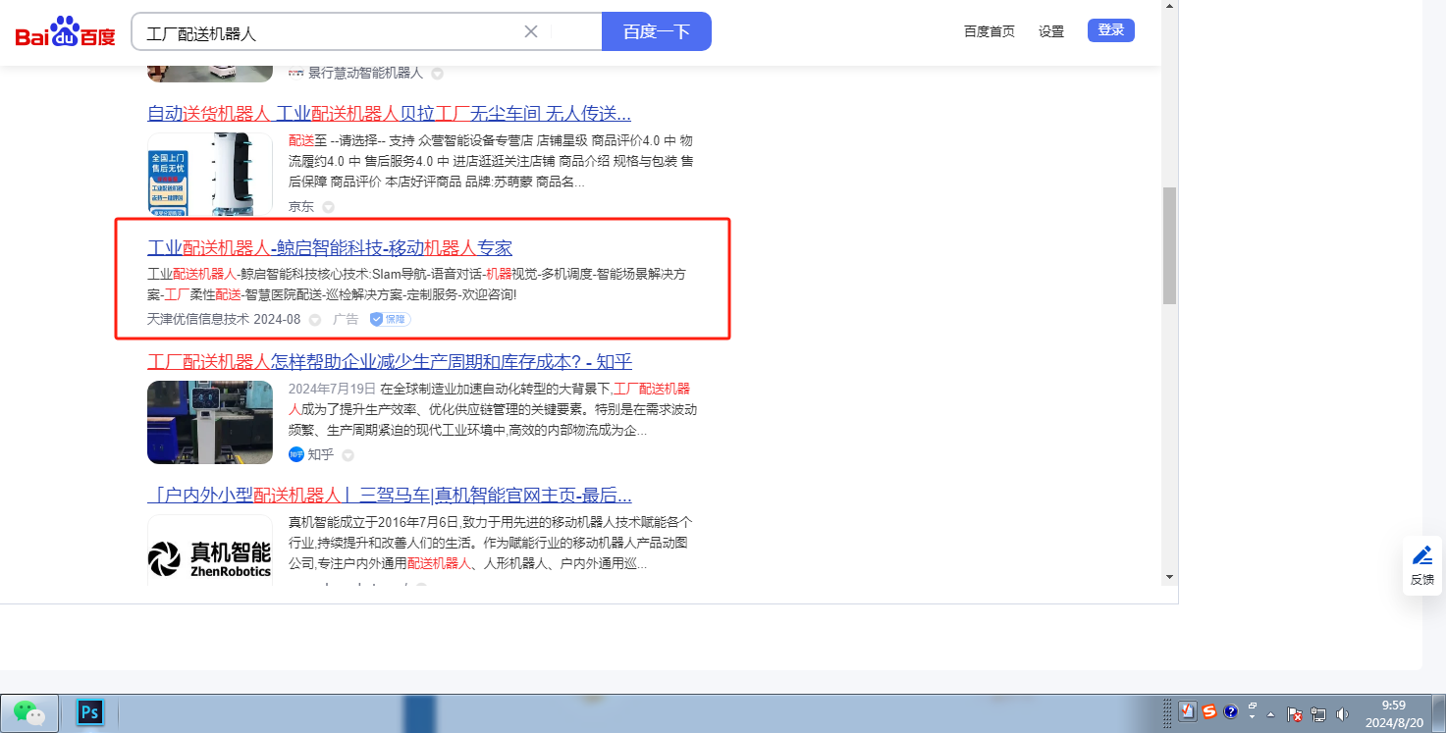This screenshot has width=1446, height=733.
Task: Open 设置 menu in top bar
Action: pyautogui.click(x=1051, y=31)
